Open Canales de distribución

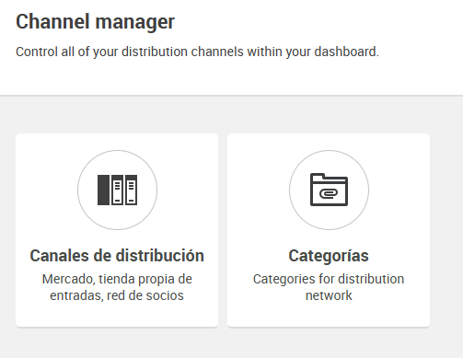click(x=117, y=256)
